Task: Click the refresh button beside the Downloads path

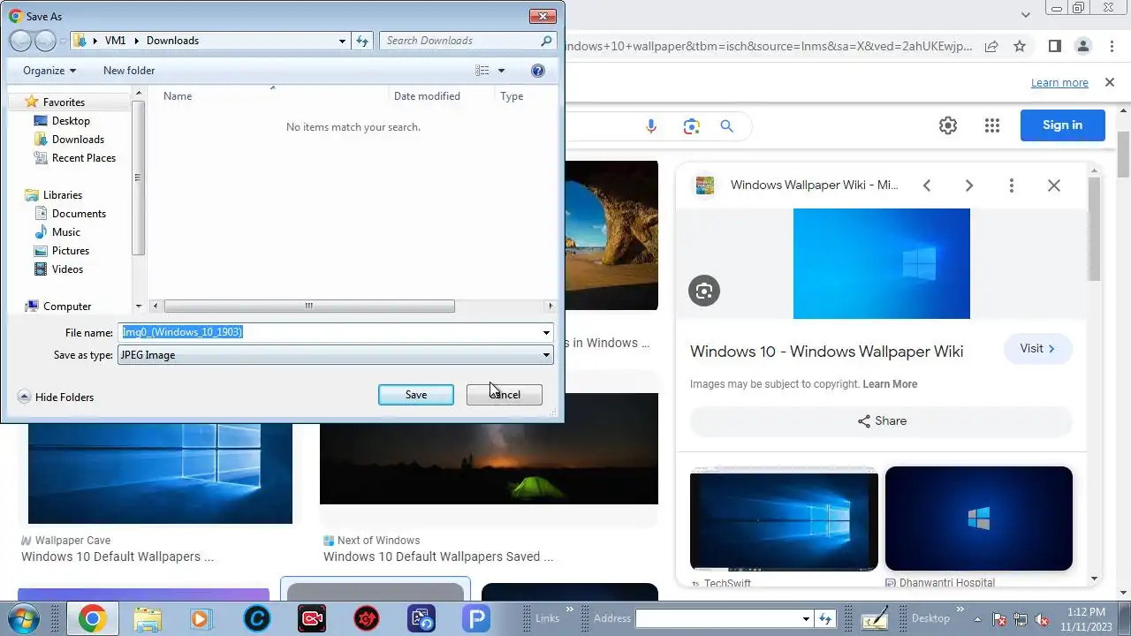Action: 362,41
